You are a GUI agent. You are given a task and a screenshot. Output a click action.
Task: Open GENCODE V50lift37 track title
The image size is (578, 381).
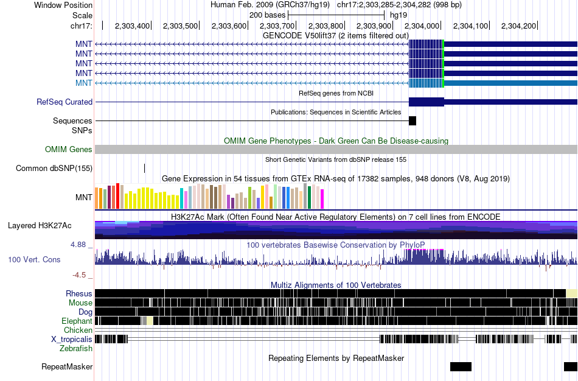(x=335, y=35)
